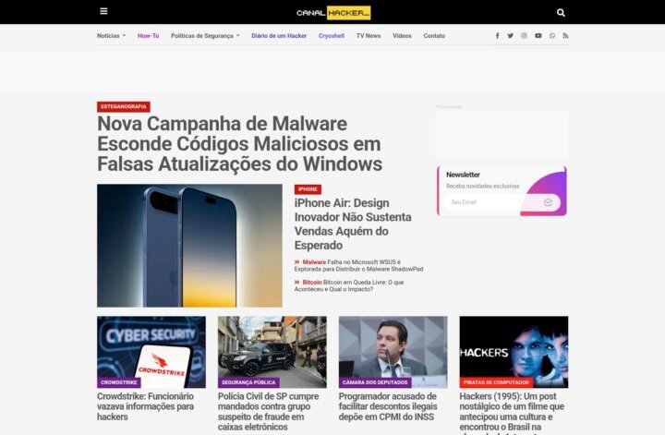Click the Canal Hacker logo
The width and height of the screenshot is (665, 435).
pos(333,13)
